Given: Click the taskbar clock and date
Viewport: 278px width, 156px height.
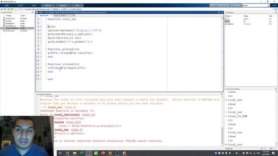Looking at the screenshot, I should pyautogui.click(x=265, y=153).
